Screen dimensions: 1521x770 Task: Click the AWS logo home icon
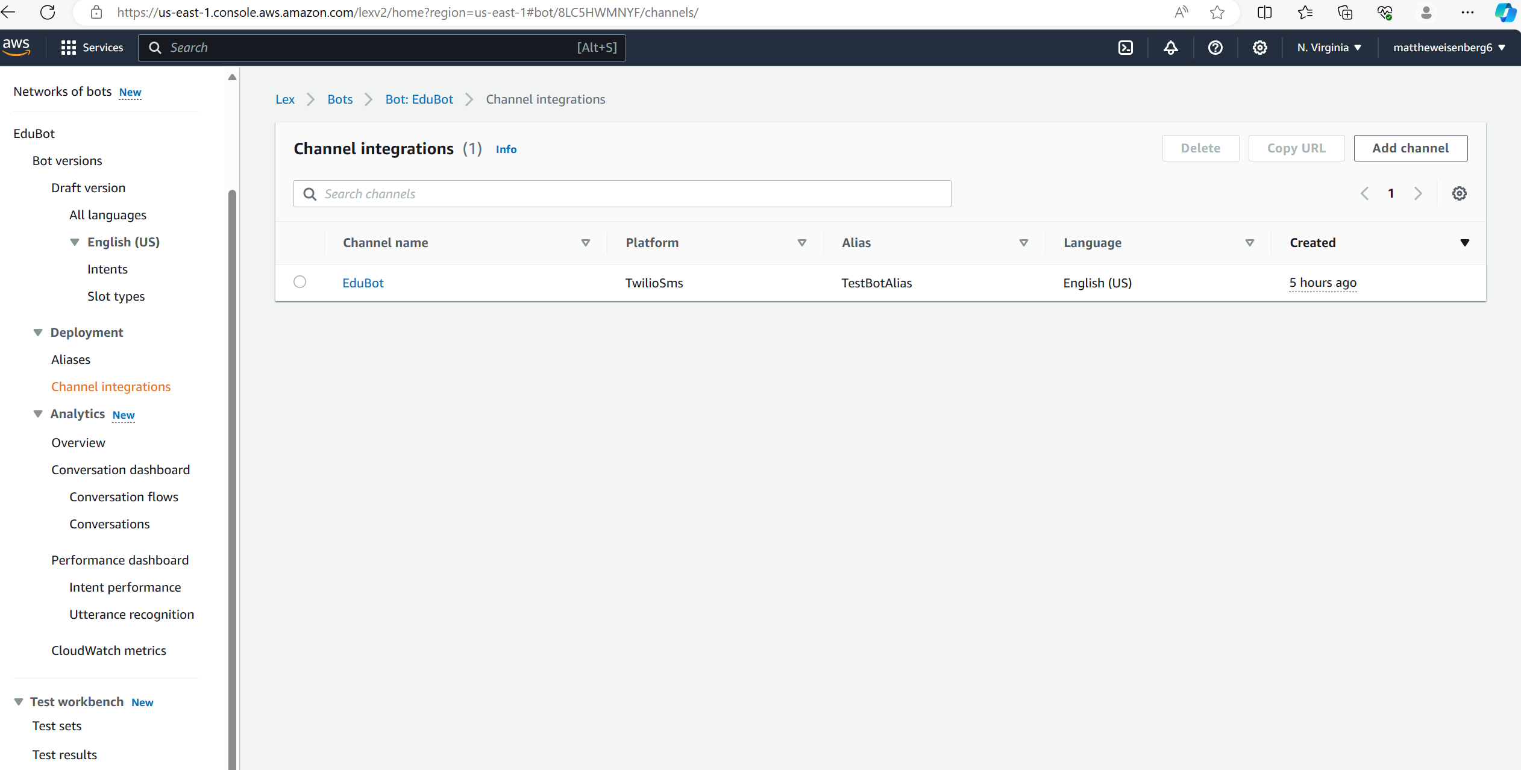pos(16,46)
